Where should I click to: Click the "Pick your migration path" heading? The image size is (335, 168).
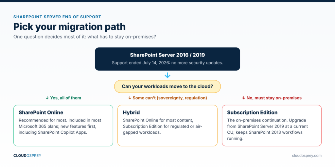pyautogui.click(x=69, y=27)
